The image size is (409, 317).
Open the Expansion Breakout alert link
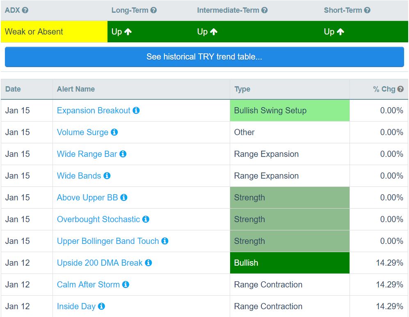pyautogui.click(x=94, y=110)
